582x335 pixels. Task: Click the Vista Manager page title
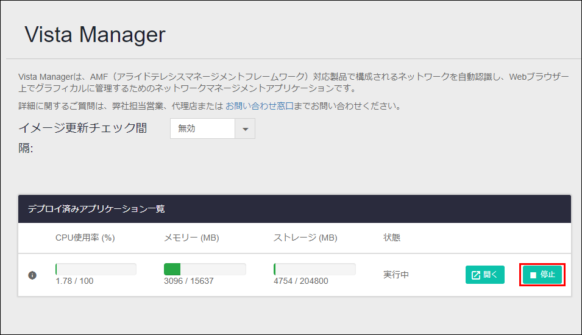95,35
